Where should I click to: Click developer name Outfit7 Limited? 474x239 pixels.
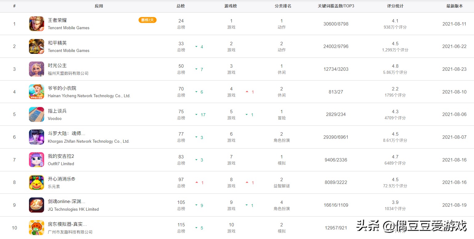pos(61,164)
